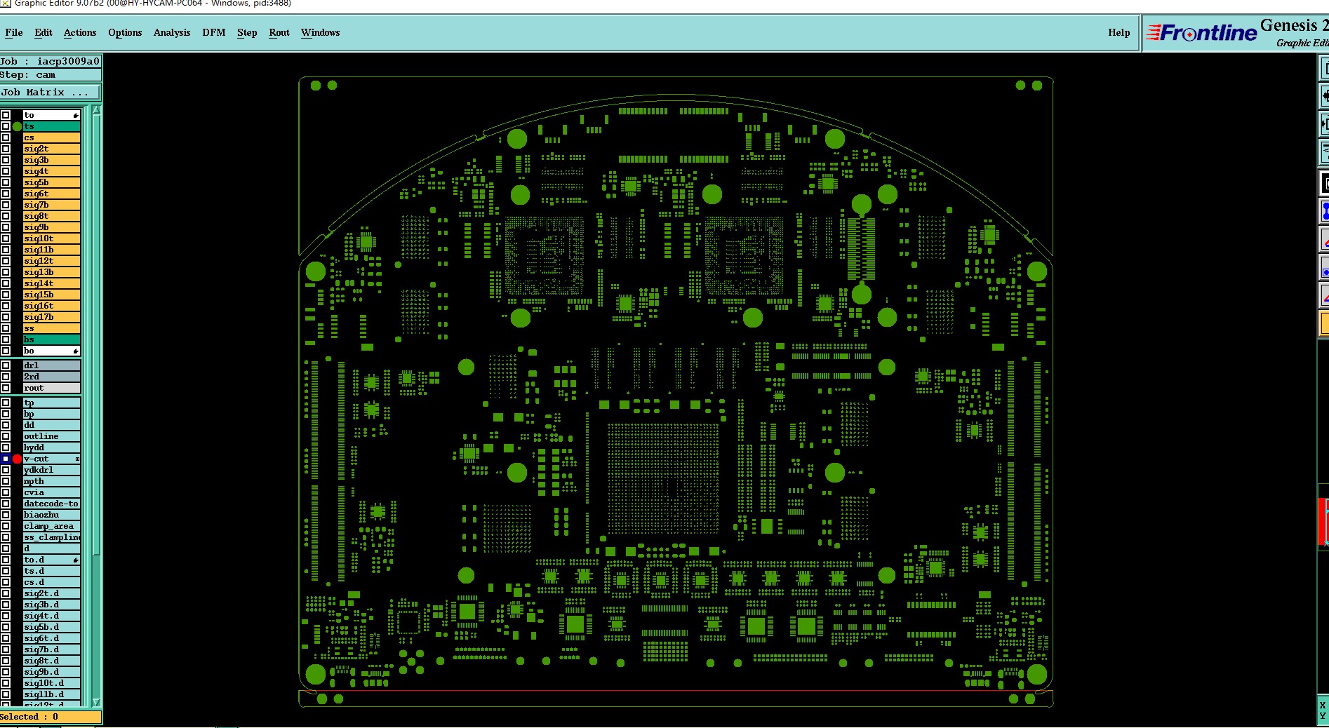Open the DFM menu
This screenshot has width=1329, height=728.
click(x=214, y=32)
